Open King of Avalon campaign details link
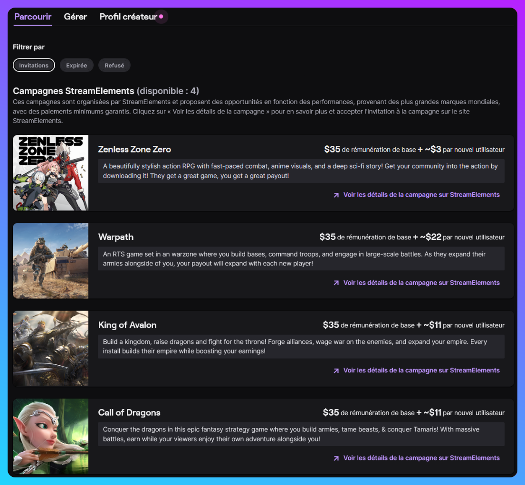 click(421, 370)
